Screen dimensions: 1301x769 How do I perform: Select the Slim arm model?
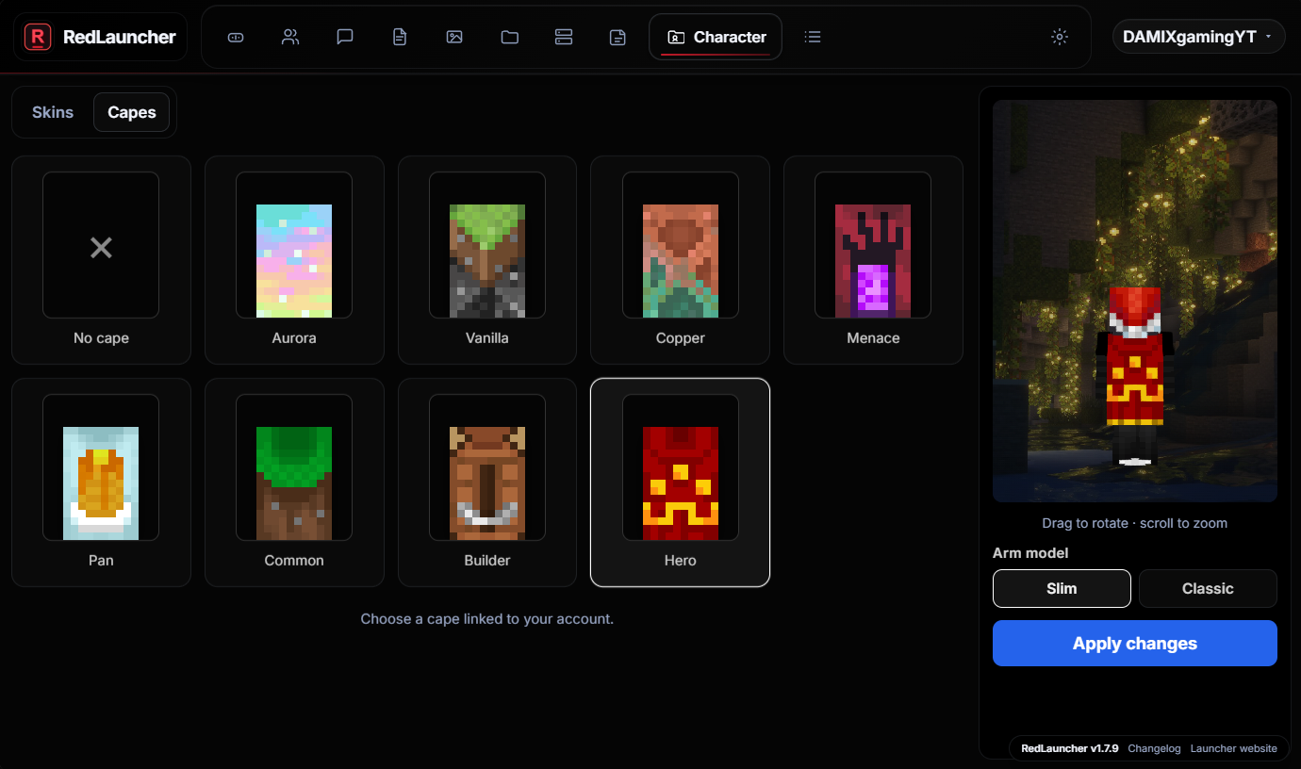(x=1062, y=588)
